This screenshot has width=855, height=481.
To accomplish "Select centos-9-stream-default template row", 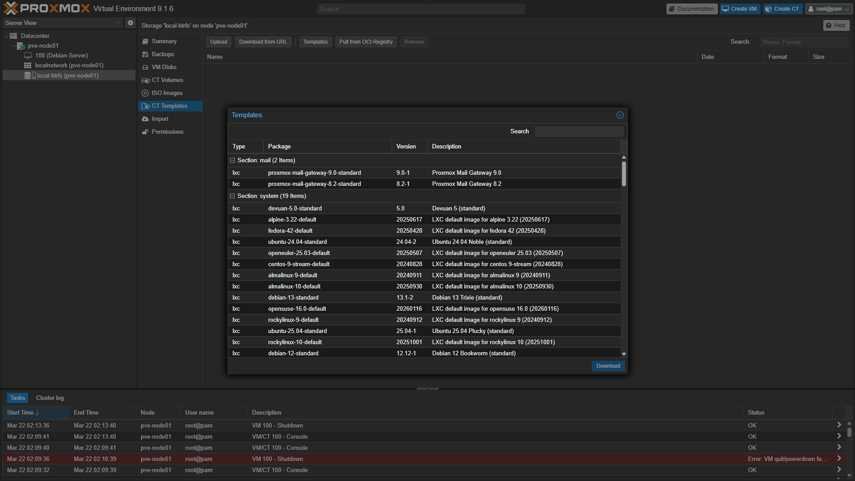I will [424, 264].
